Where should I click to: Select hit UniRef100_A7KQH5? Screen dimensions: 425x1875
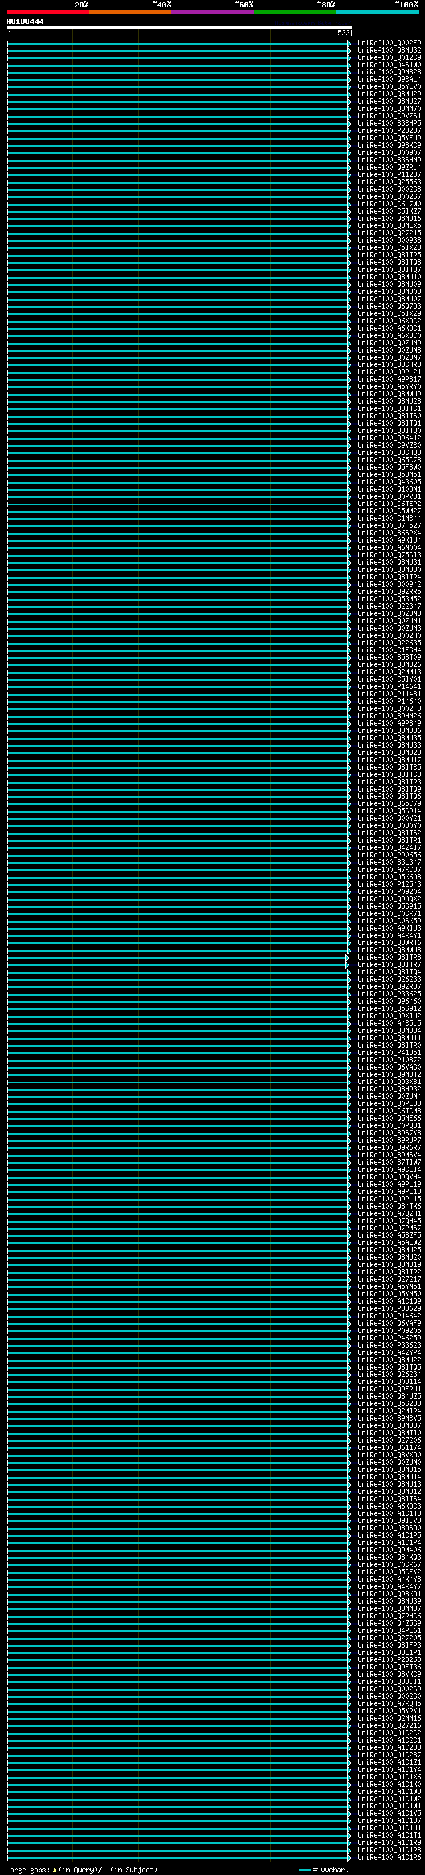[x=389, y=1703]
